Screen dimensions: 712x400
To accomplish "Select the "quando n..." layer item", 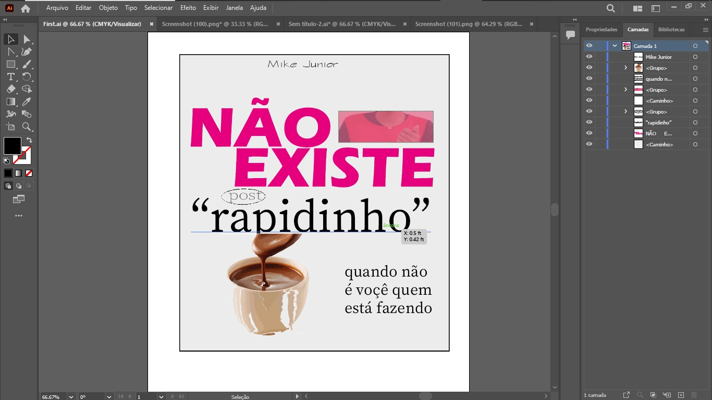I will point(658,79).
